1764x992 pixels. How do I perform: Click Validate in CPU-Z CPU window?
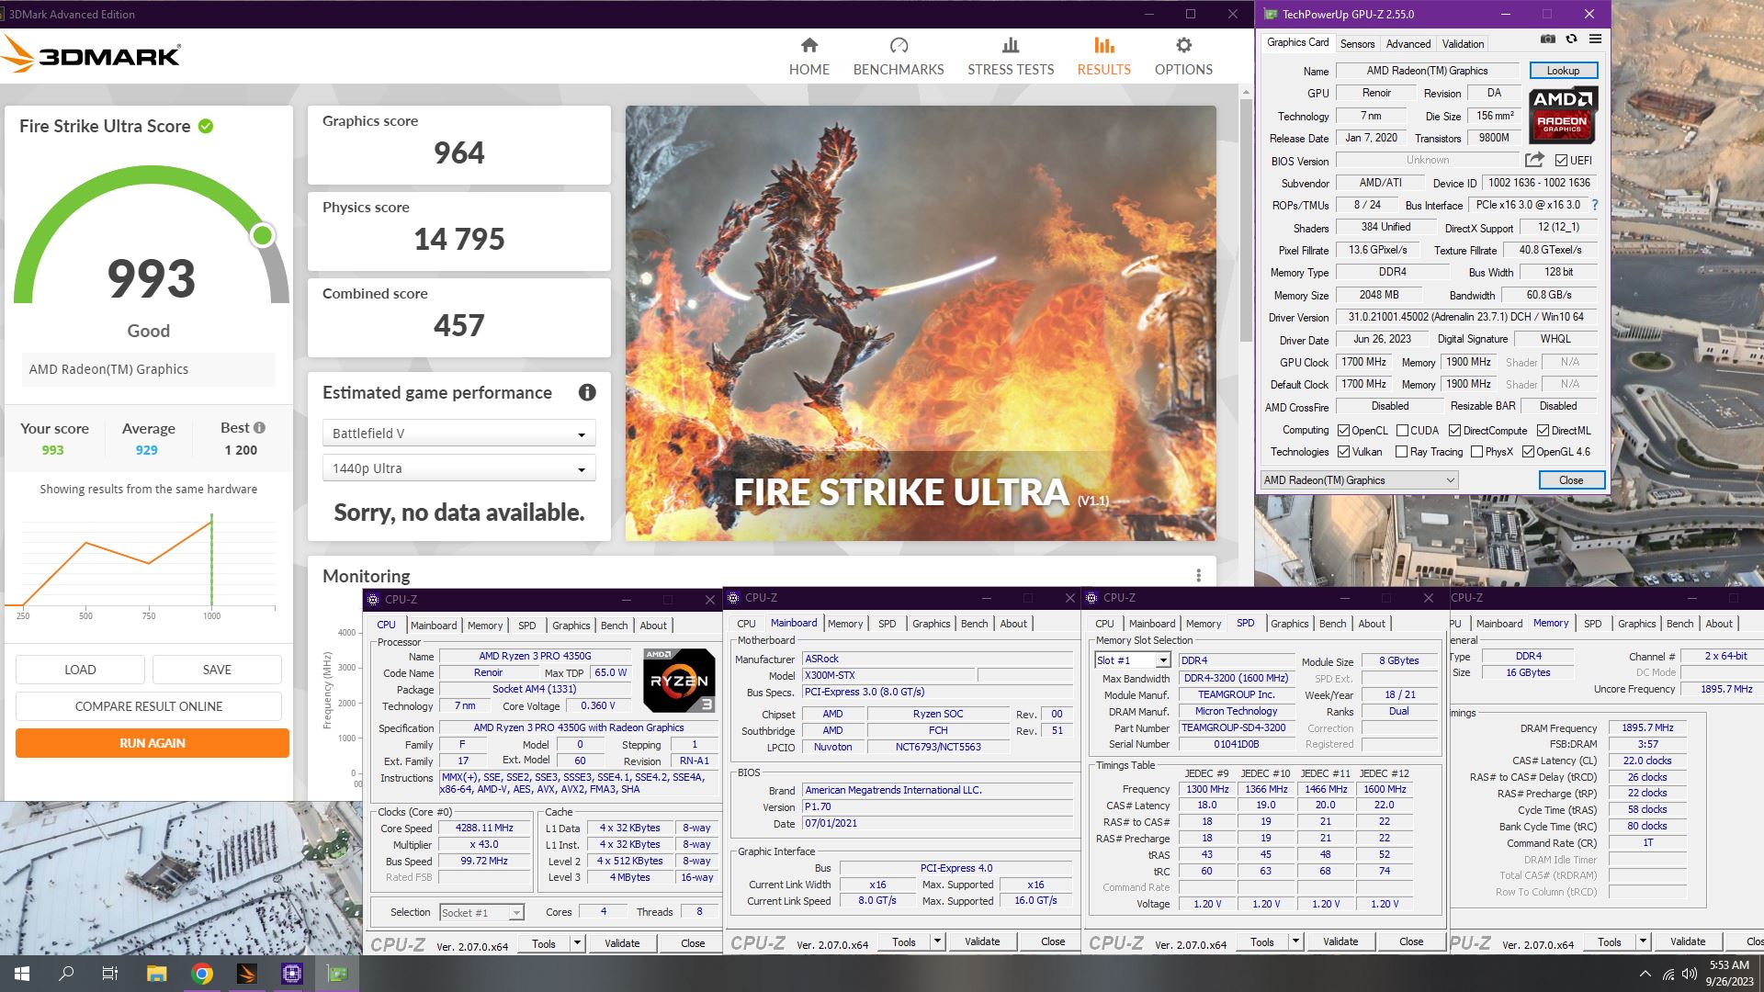622,943
